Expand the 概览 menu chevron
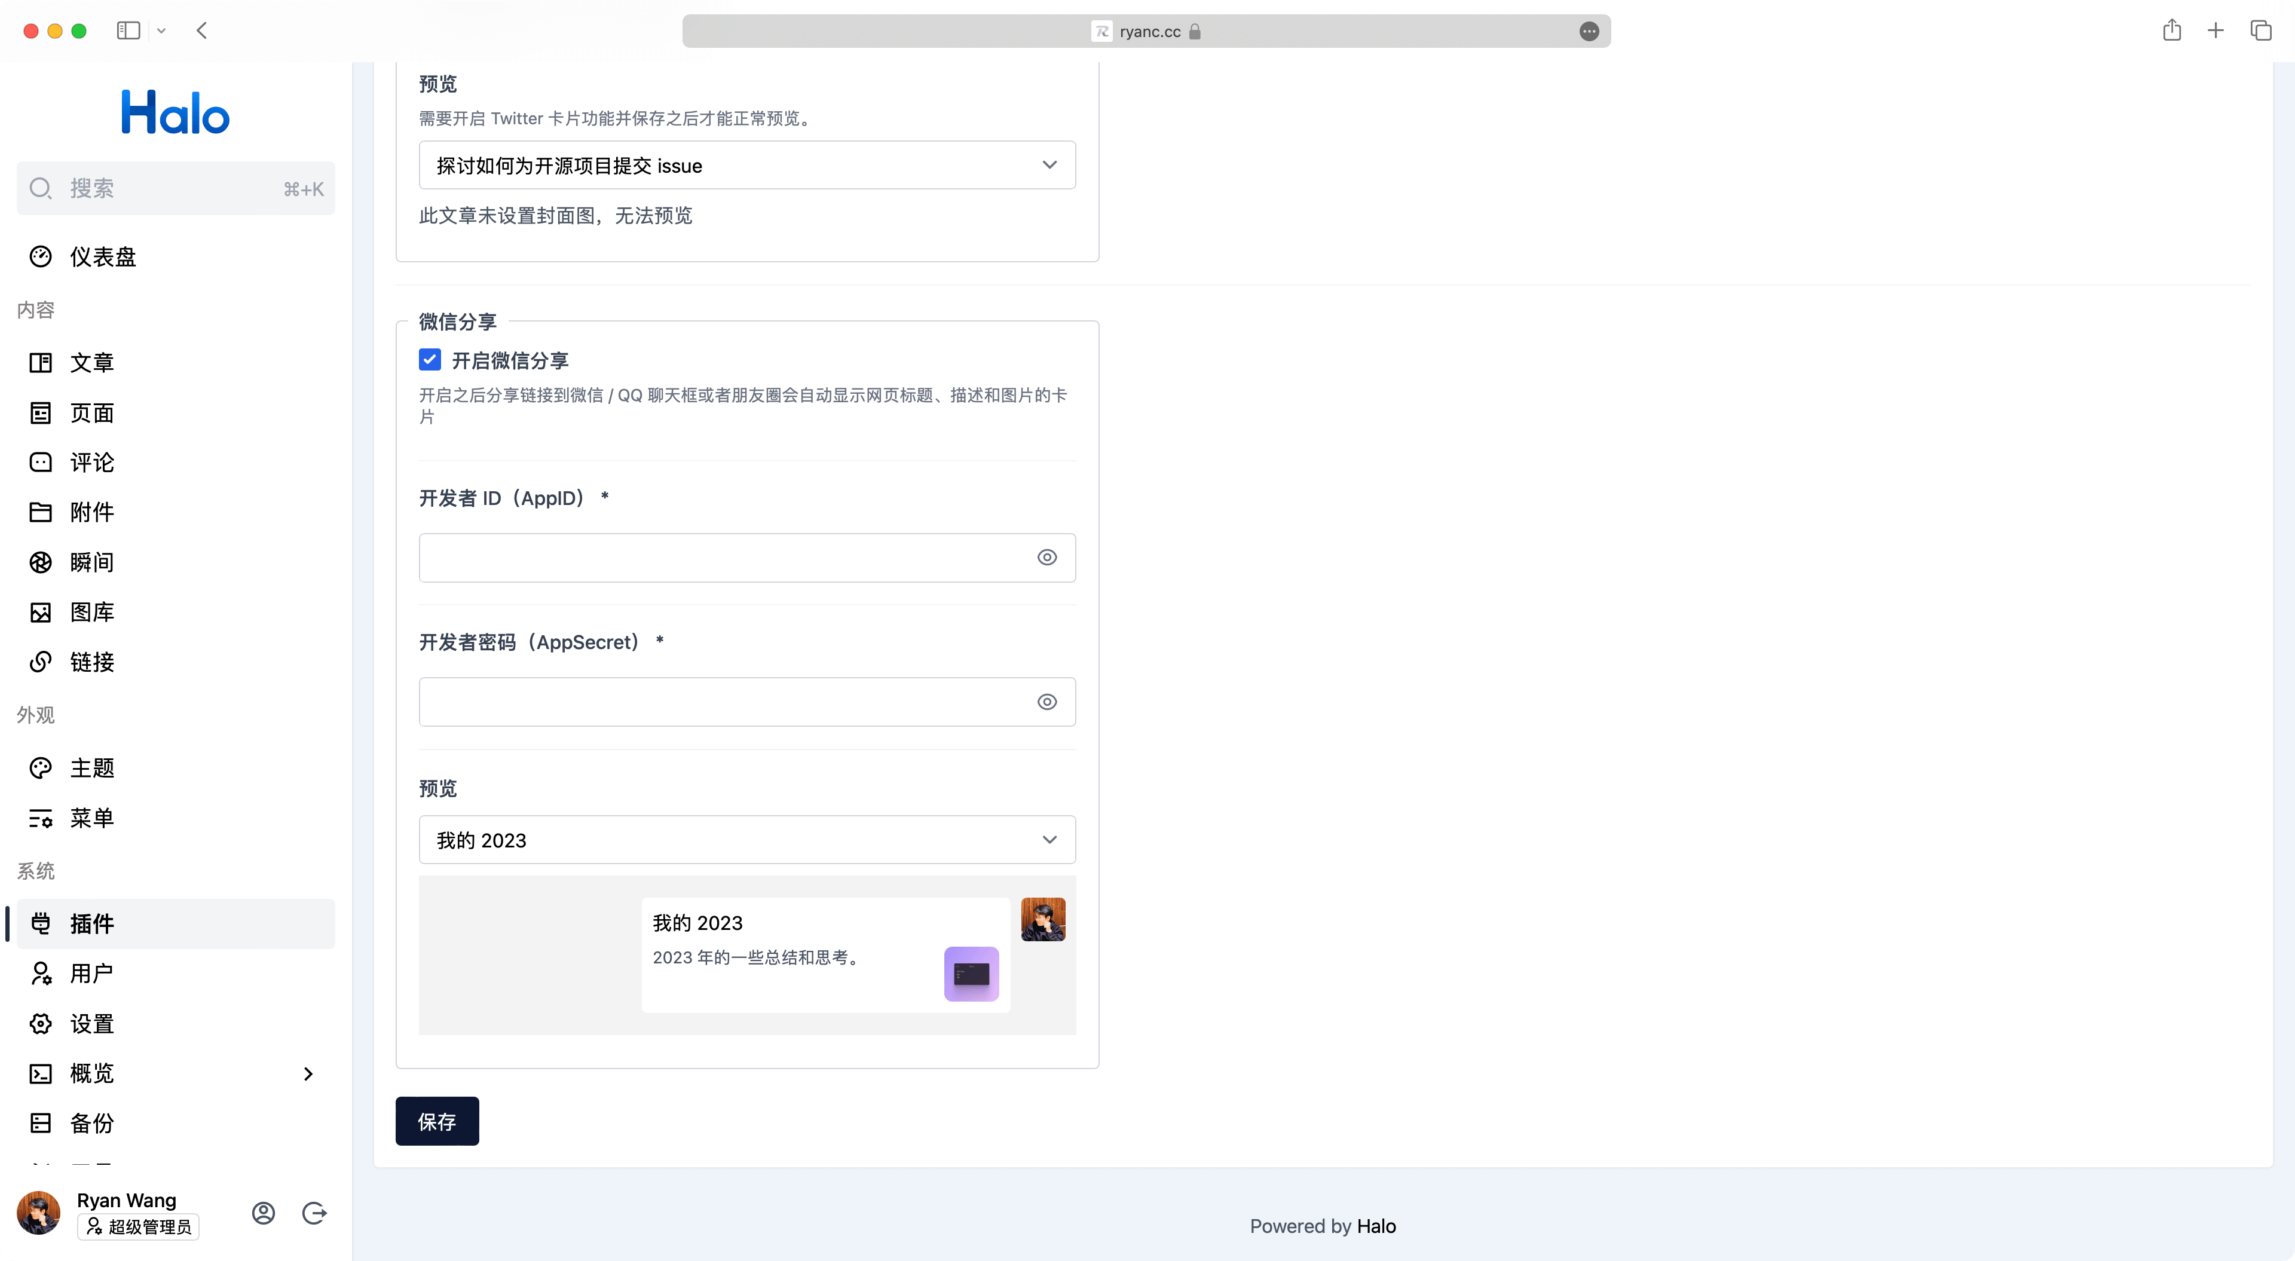This screenshot has width=2295, height=1261. click(308, 1074)
